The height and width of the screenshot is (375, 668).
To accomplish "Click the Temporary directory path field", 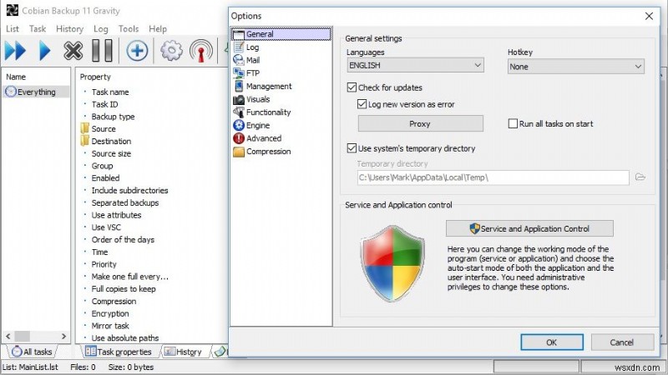I will click(x=493, y=177).
